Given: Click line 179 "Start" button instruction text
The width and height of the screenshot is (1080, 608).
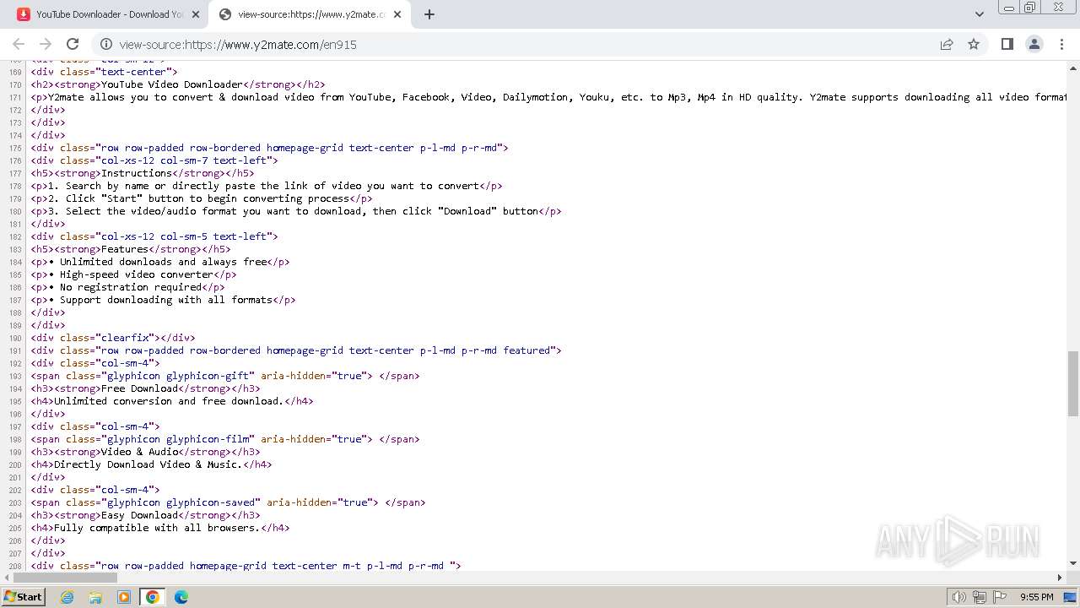Looking at the screenshot, I should click(198, 198).
